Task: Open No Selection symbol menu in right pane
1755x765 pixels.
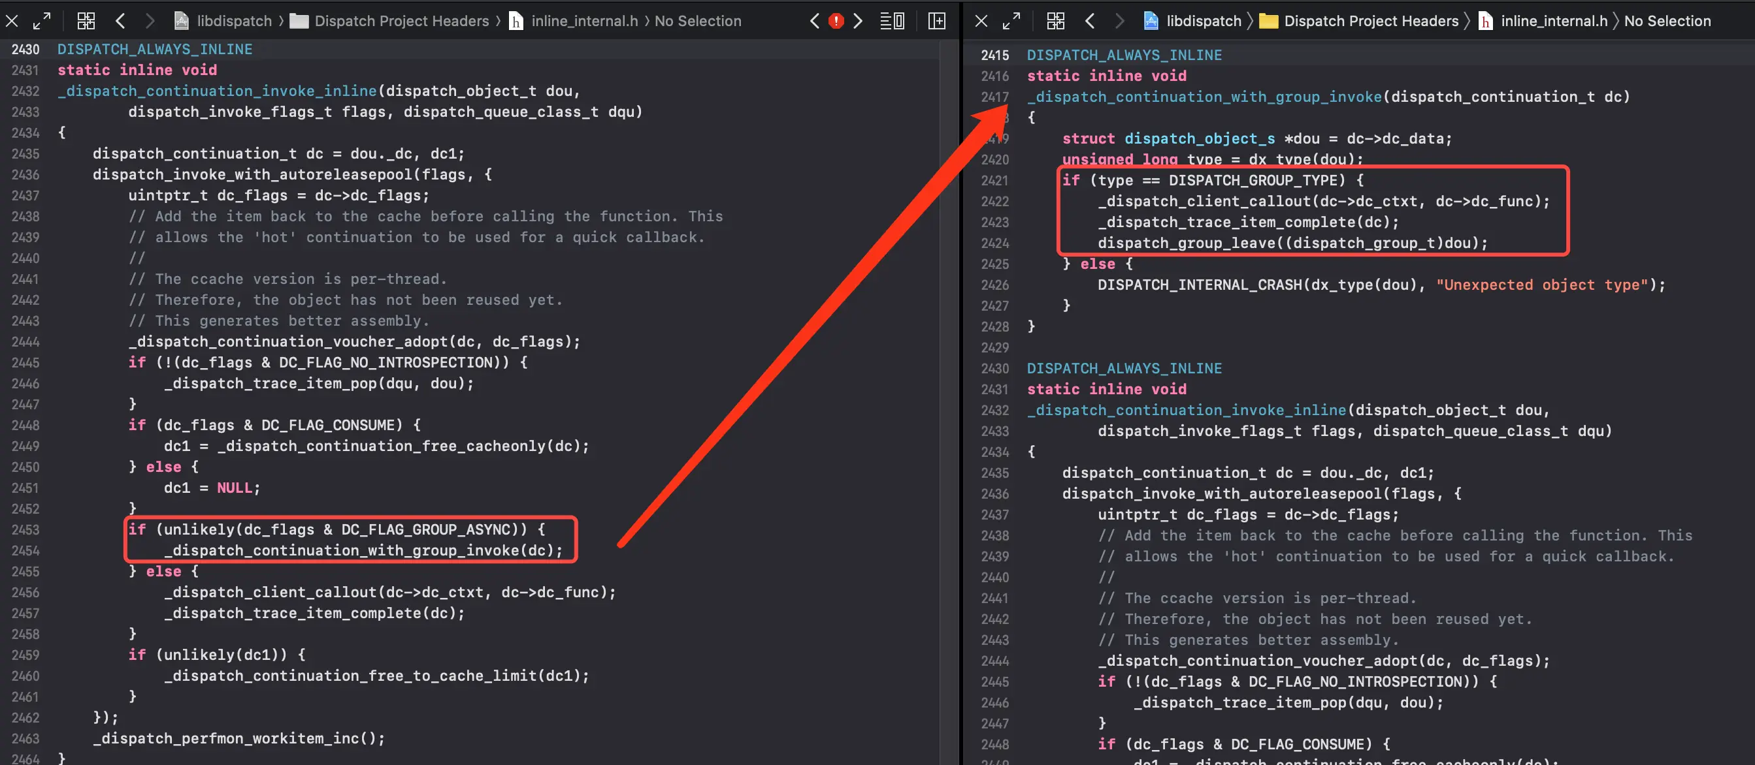Action: [x=1667, y=21]
